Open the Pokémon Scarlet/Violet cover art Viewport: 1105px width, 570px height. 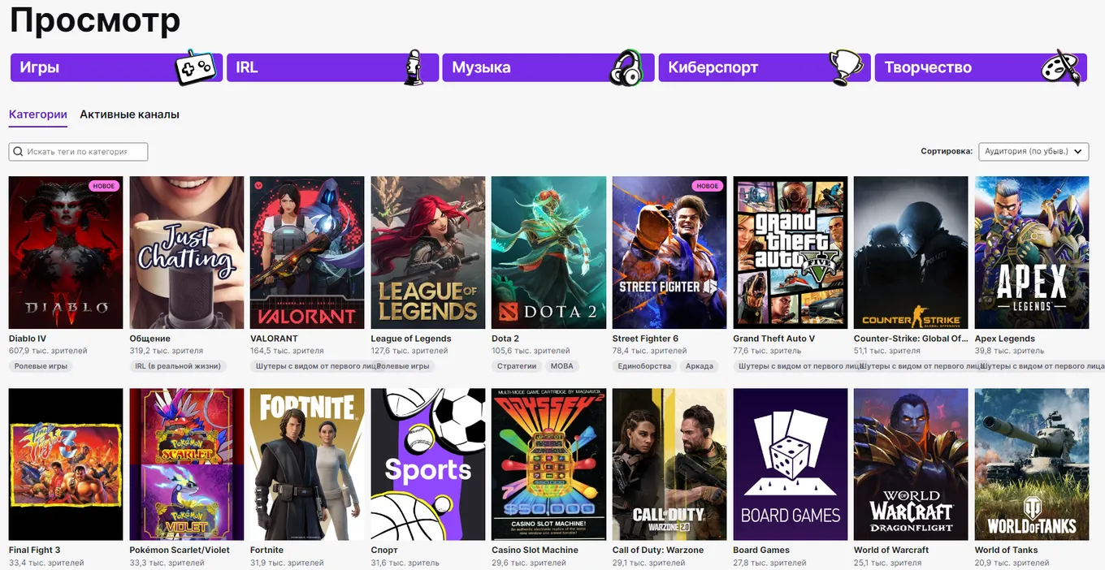click(187, 464)
